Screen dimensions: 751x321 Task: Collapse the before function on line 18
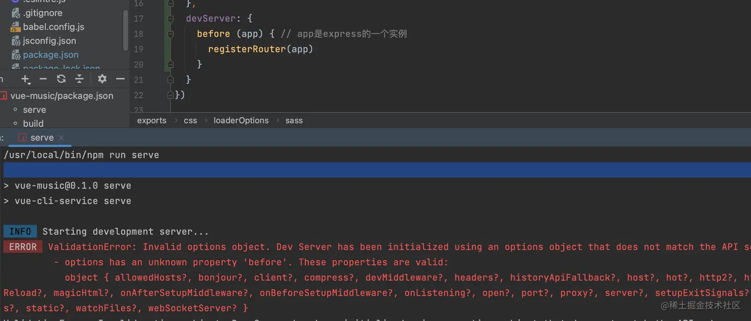point(171,34)
